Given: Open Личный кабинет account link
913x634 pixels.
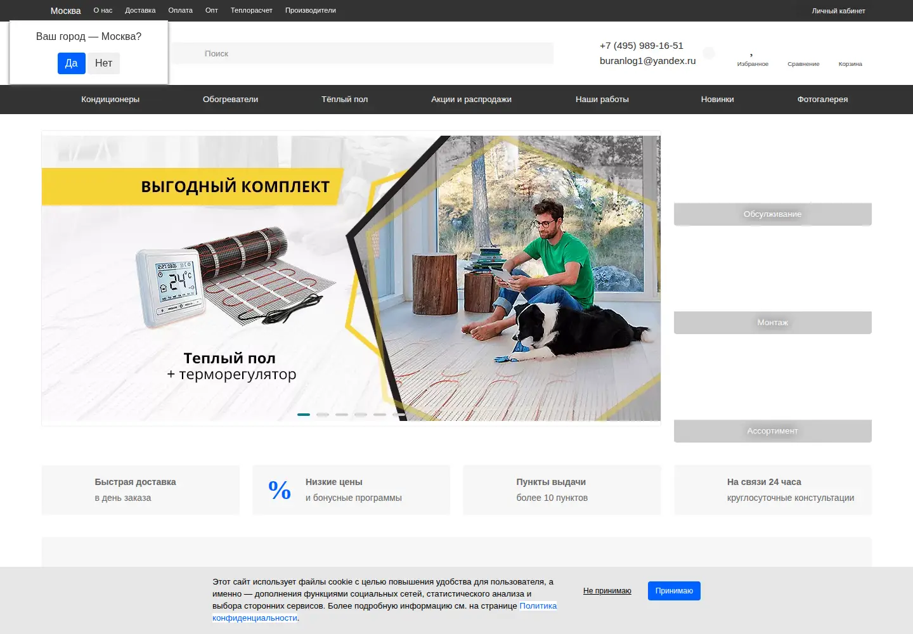Looking at the screenshot, I should pos(838,11).
